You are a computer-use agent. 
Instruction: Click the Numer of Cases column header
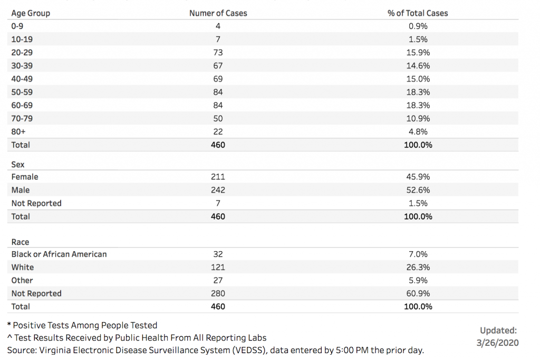click(x=218, y=13)
